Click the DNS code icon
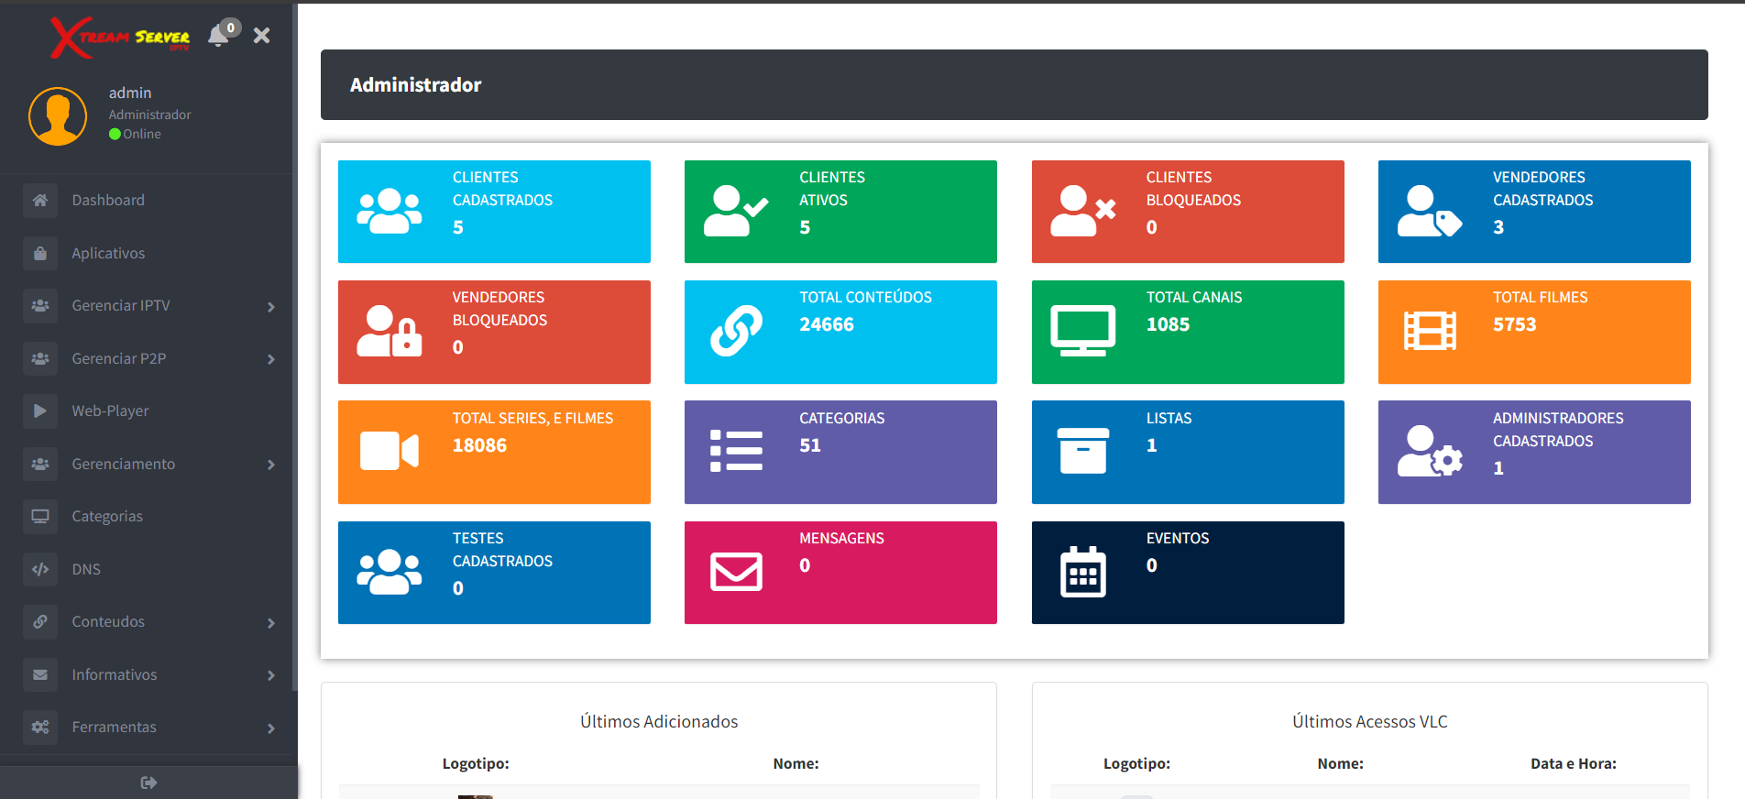The width and height of the screenshot is (1745, 799). pyautogui.click(x=40, y=569)
